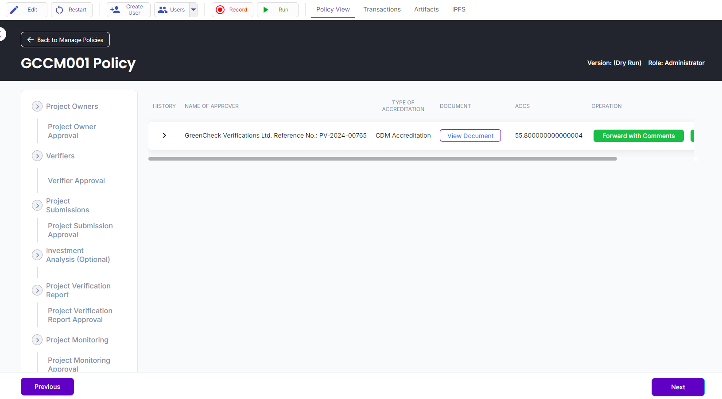Open the IPFS tab
This screenshot has height=399, width=722.
(x=458, y=9)
